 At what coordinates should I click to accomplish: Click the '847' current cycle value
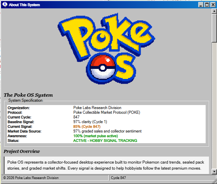point(76,117)
